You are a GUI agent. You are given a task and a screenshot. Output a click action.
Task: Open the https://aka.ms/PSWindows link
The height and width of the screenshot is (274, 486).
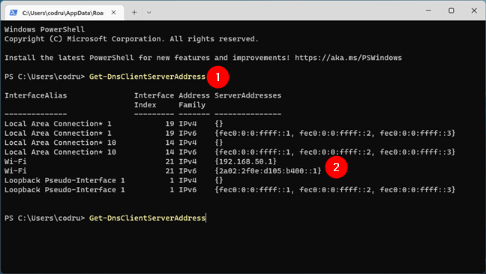pos(349,58)
